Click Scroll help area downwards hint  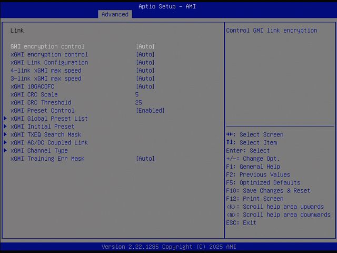pos(279,215)
